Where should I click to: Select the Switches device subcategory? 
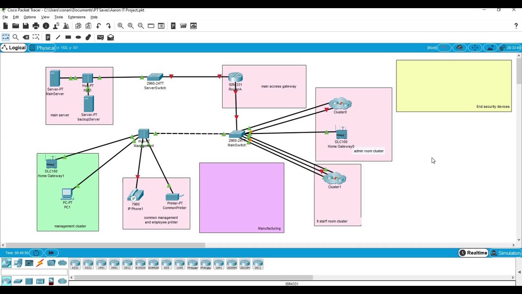(18, 281)
